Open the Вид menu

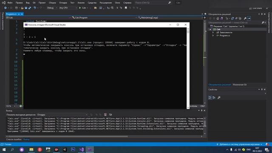(x=28, y=3)
